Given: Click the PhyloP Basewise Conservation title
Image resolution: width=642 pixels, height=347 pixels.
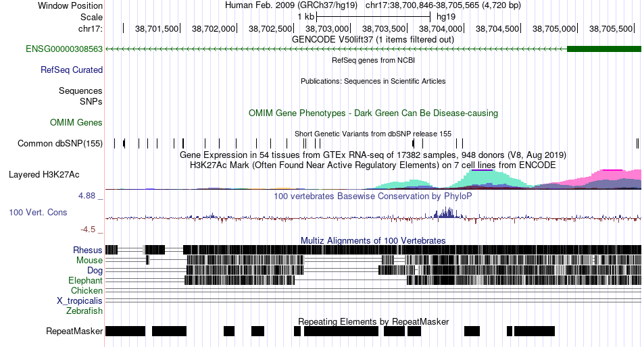Looking at the screenshot, I should tap(373, 196).
